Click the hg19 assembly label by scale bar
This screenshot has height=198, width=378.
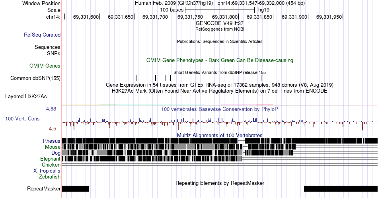[x=264, y=10]
